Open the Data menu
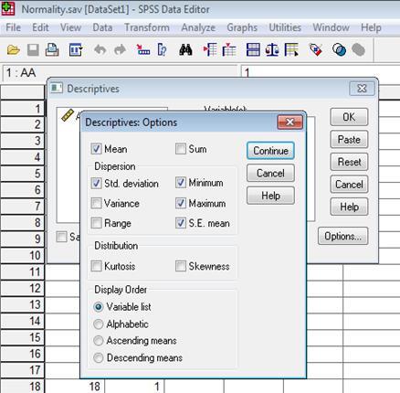 [102, 27]
